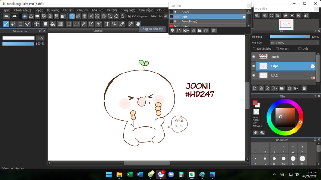Activate the Lasso selection tool

[76, 24]
